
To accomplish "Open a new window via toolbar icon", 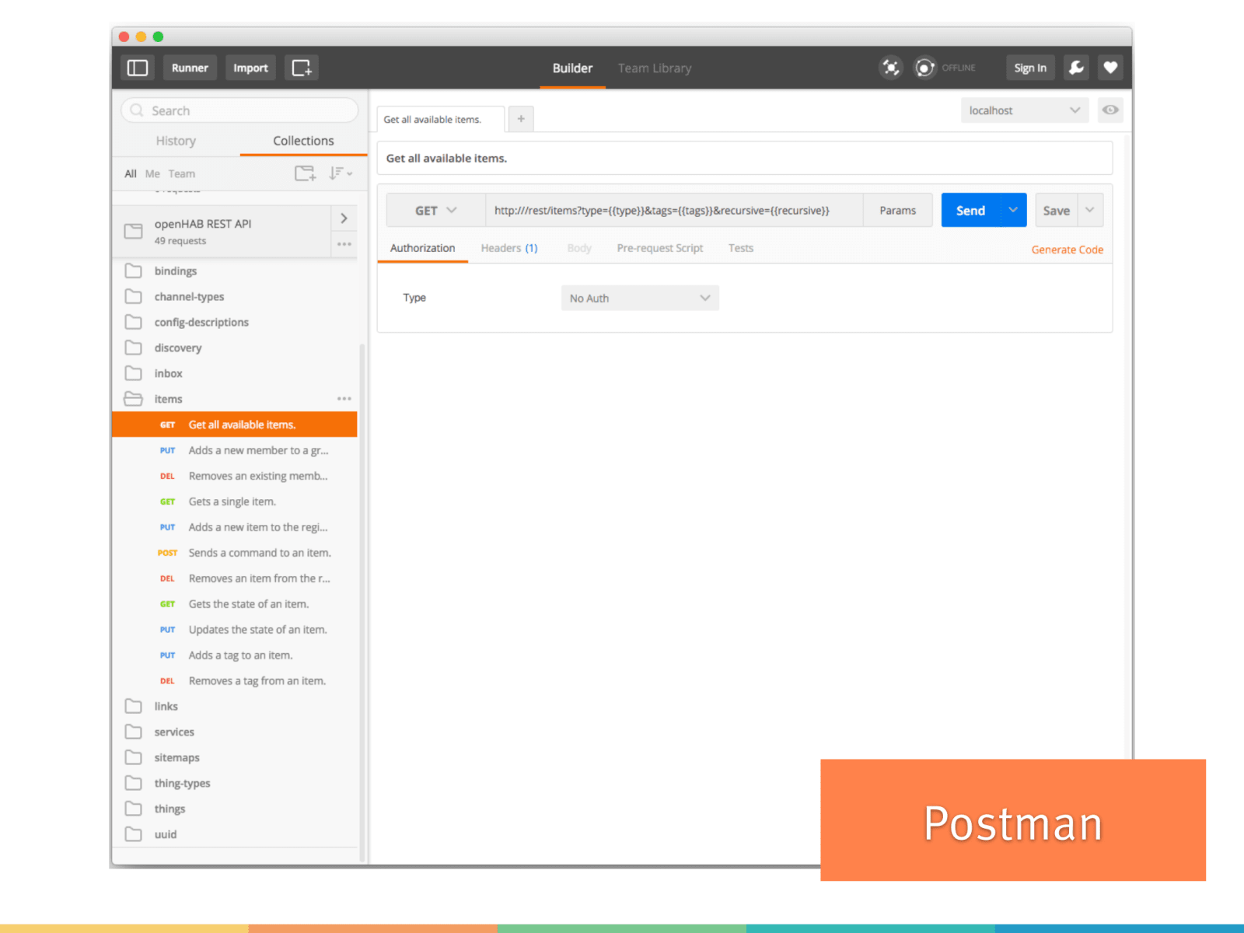I will pos(302,68).
